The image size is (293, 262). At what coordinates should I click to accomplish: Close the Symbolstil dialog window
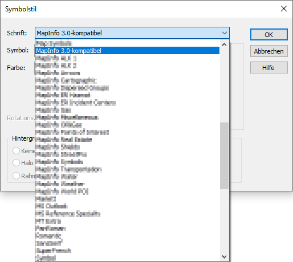[284, 9]
